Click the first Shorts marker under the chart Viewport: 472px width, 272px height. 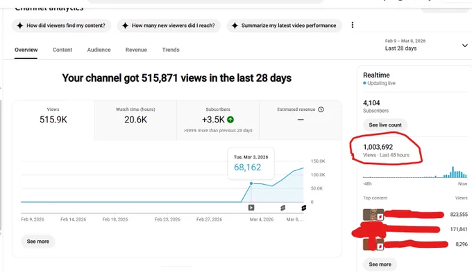tap(283, 208)
